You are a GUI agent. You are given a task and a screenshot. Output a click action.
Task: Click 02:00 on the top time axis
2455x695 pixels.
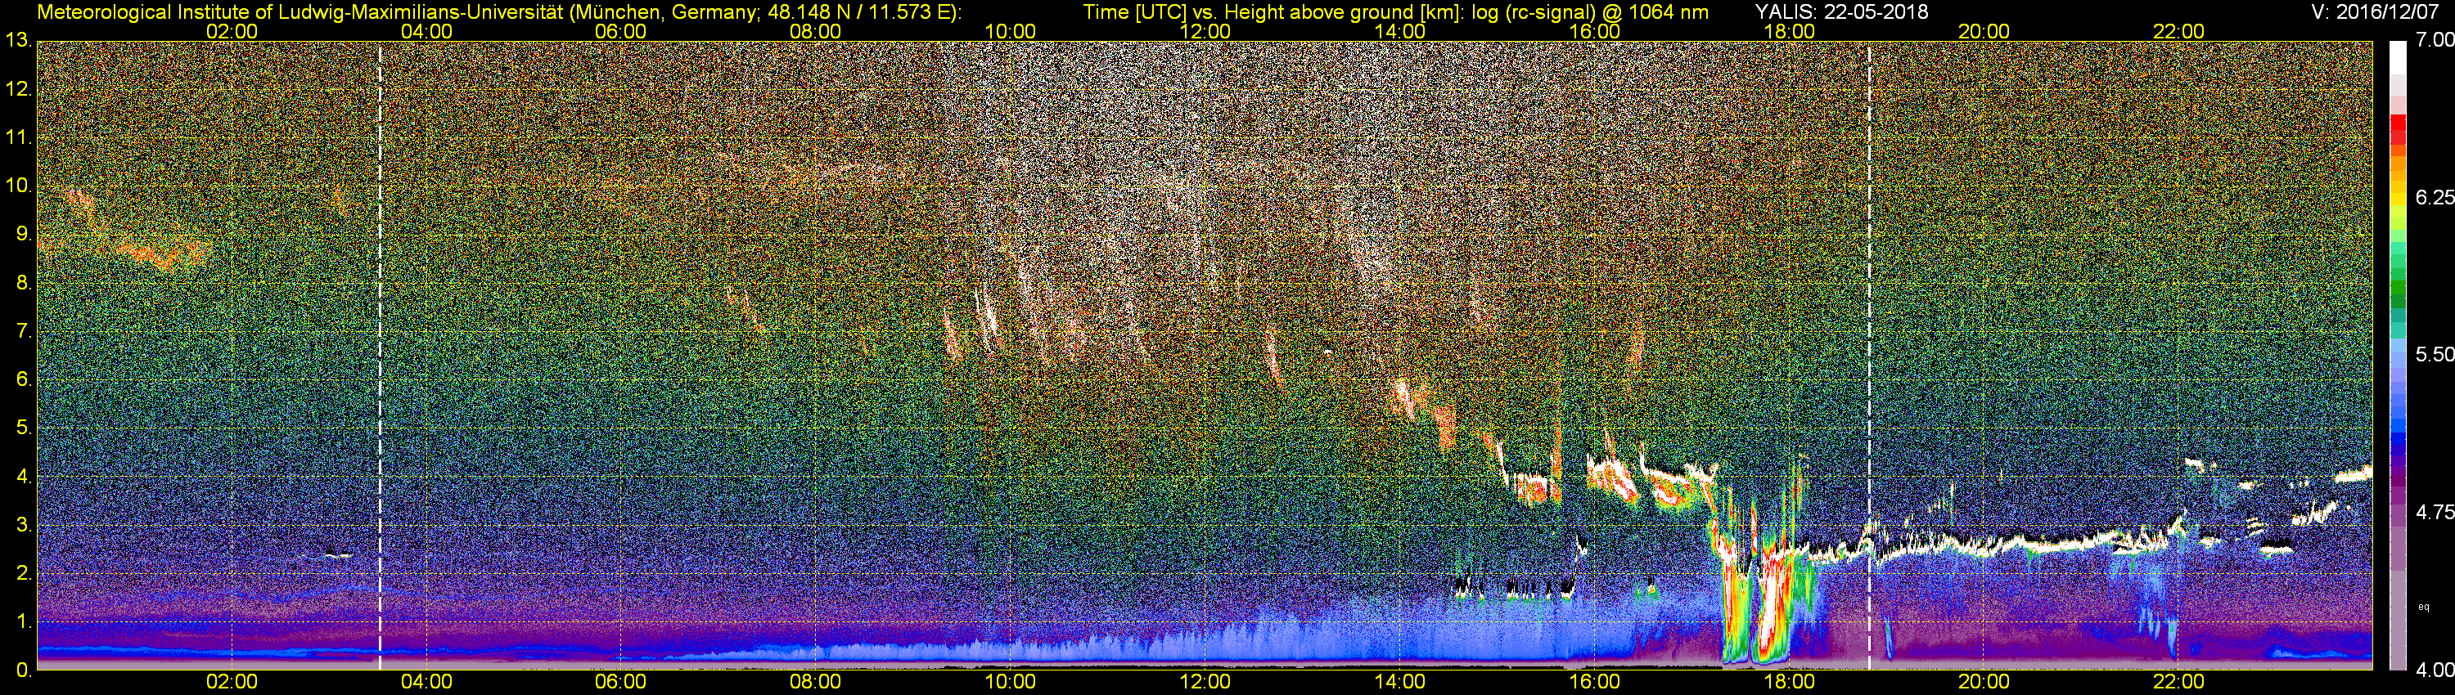(x=232, y=31)
